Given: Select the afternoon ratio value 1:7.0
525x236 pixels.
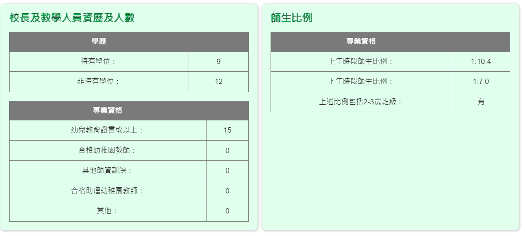Looking at the screenshot, I should [481, 81].
